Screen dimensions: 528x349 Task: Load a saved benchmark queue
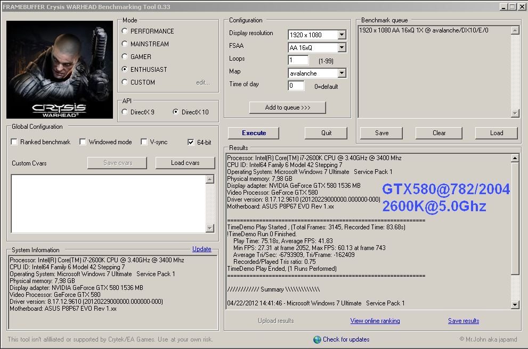pos(497,133)
